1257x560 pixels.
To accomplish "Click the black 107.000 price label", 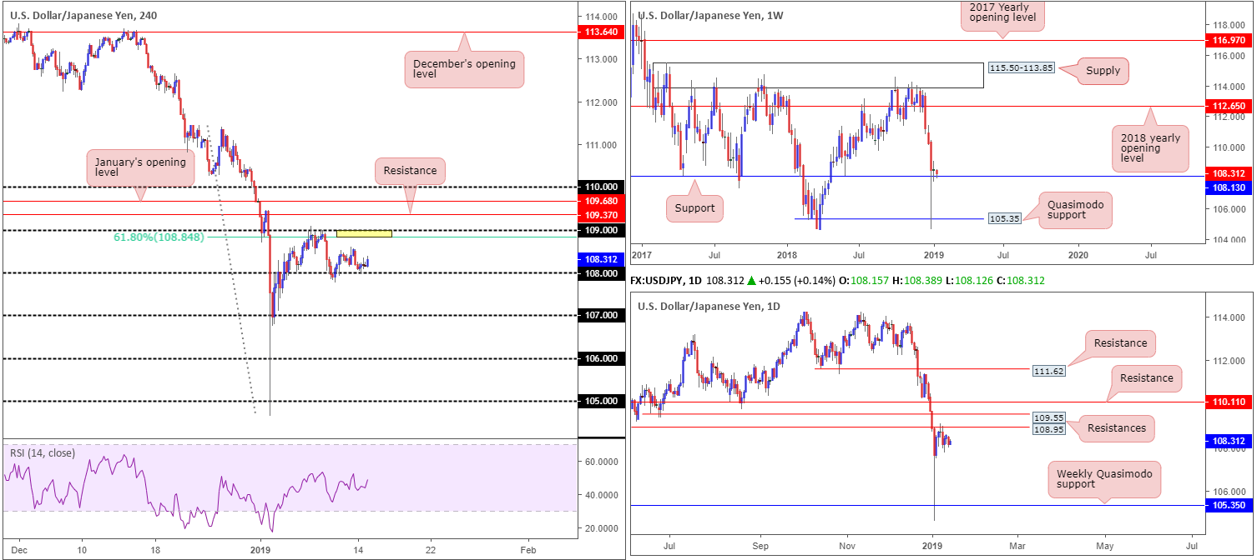I will coord(600,315).
